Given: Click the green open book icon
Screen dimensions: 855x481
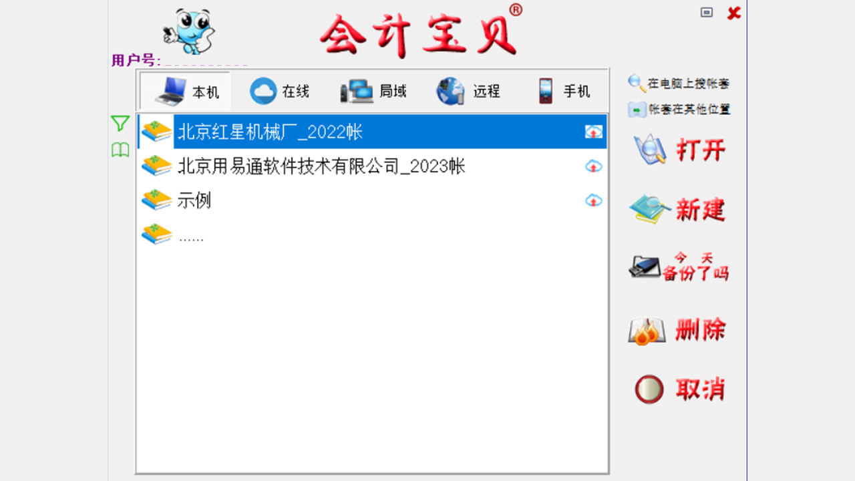Looking at the screenshot, I should [120, 150].
